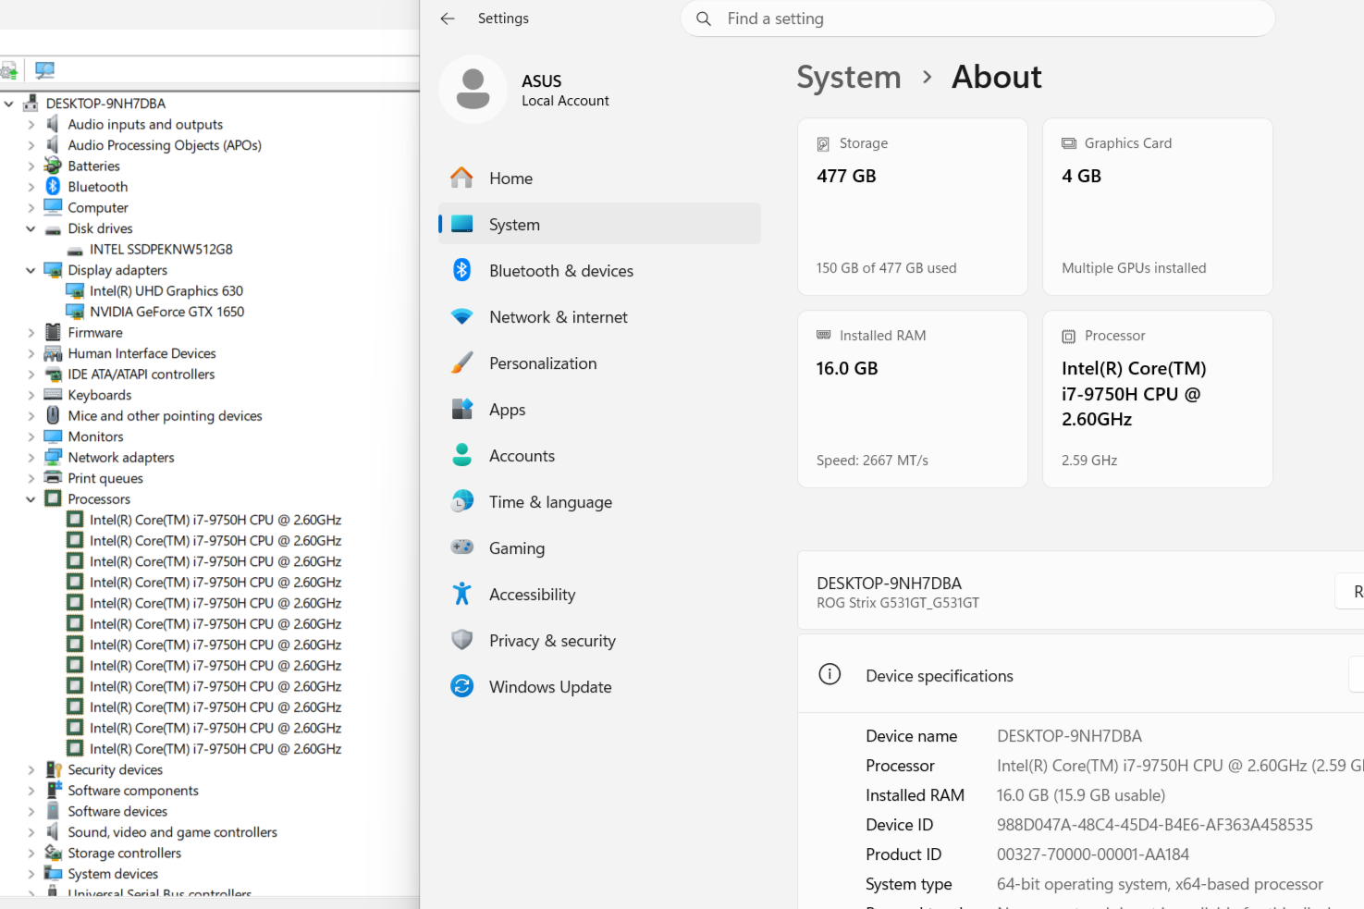Screen dimensions: 1364x909
Task: Click the Intel(R) UHD Graphics 630 adapter icon
Action: tap(75, 290)
